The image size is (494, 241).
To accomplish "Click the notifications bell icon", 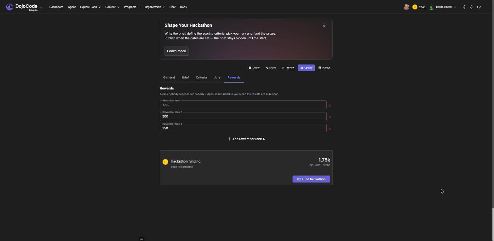I will coord(472,7).
